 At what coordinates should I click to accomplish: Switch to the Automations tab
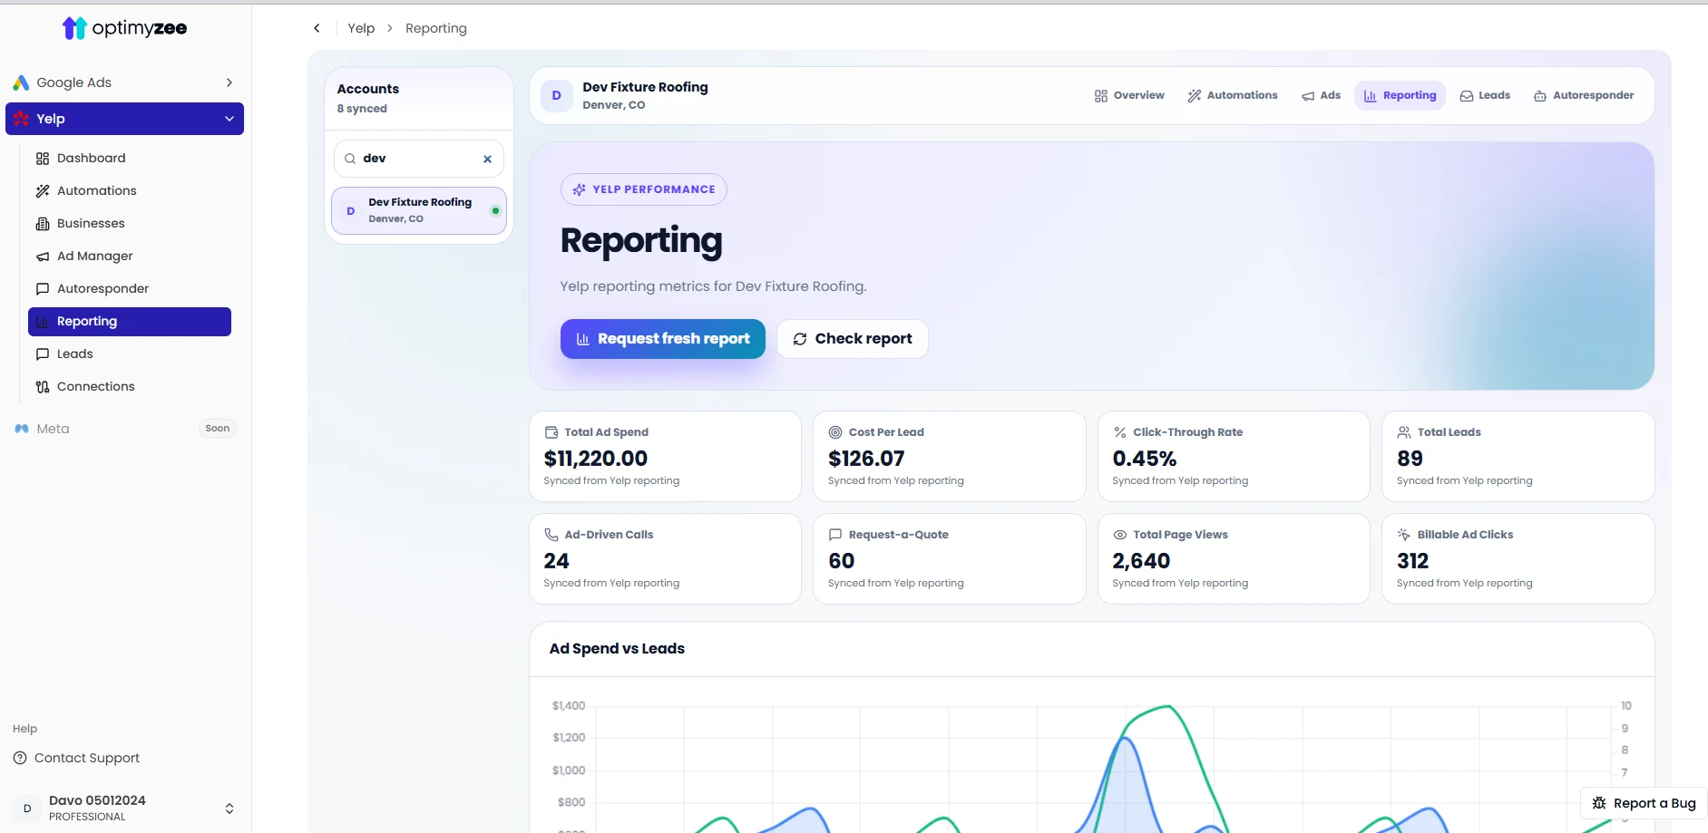pos(1233,95)
